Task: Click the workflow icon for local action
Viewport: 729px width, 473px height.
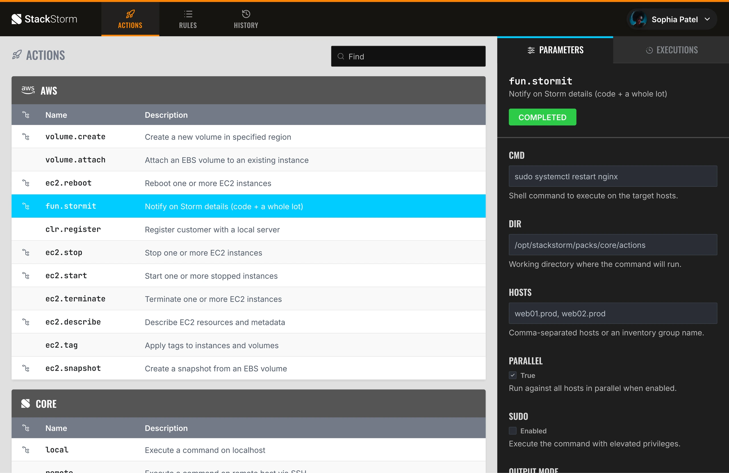Action: pos(26,450)
